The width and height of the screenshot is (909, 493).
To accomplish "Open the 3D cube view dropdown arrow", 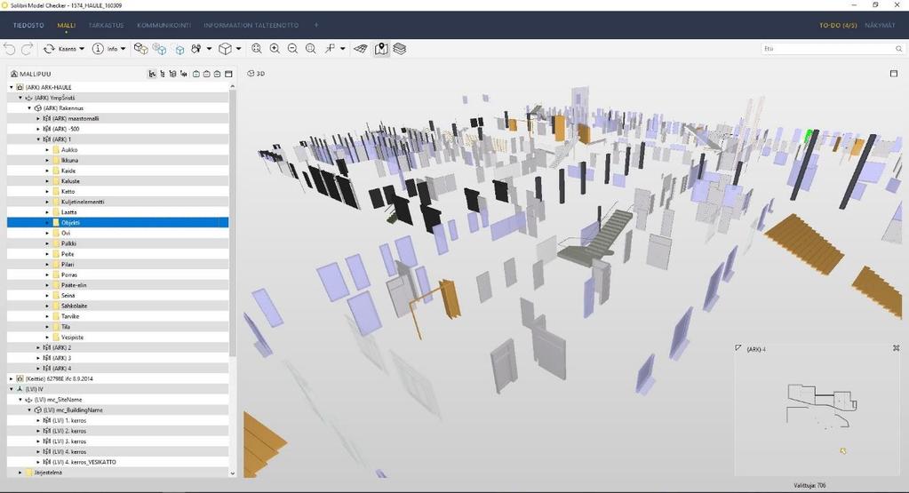I will (238, 49).
